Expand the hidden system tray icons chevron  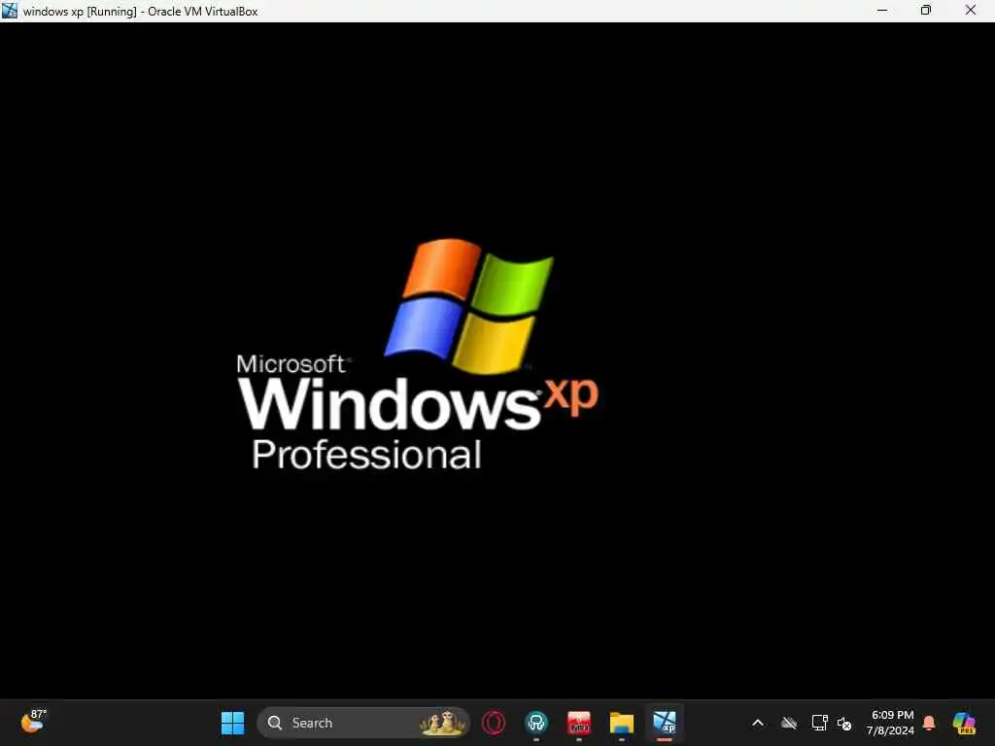[758, 723]
